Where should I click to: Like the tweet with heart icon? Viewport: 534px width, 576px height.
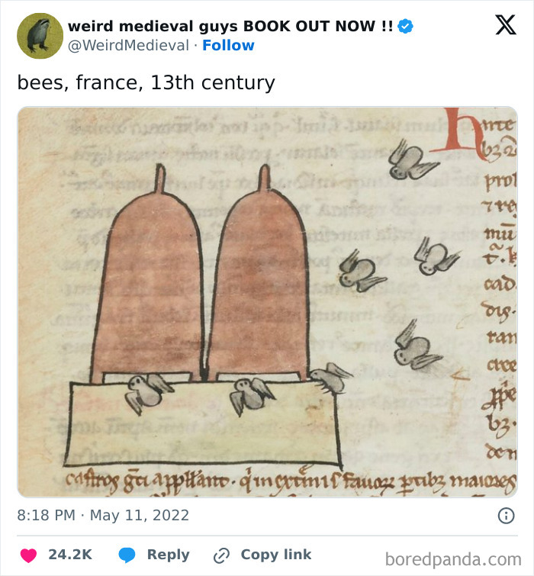(29, 555)
